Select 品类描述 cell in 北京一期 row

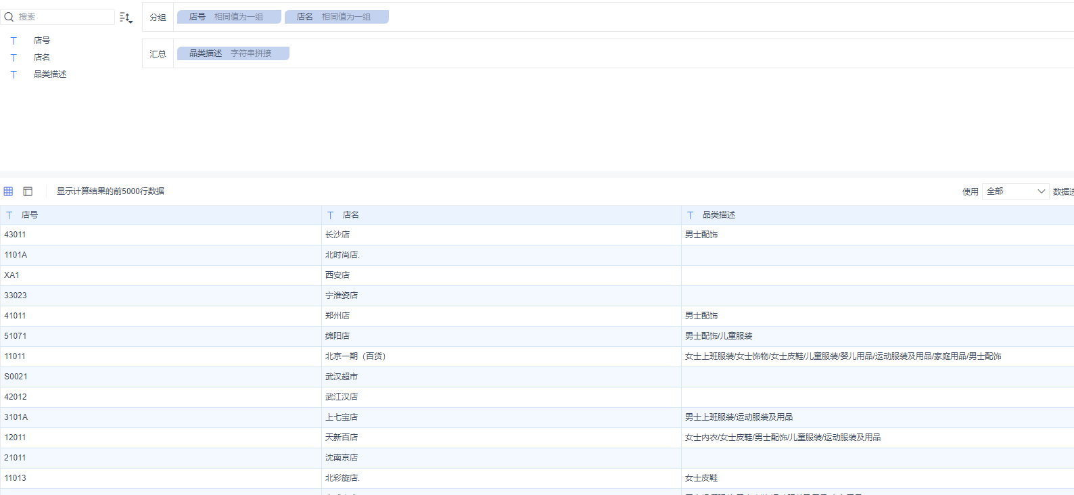(x=878, y=356)
